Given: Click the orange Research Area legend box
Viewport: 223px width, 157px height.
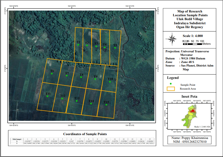Looking at the screenshot, I should point(171,88).
